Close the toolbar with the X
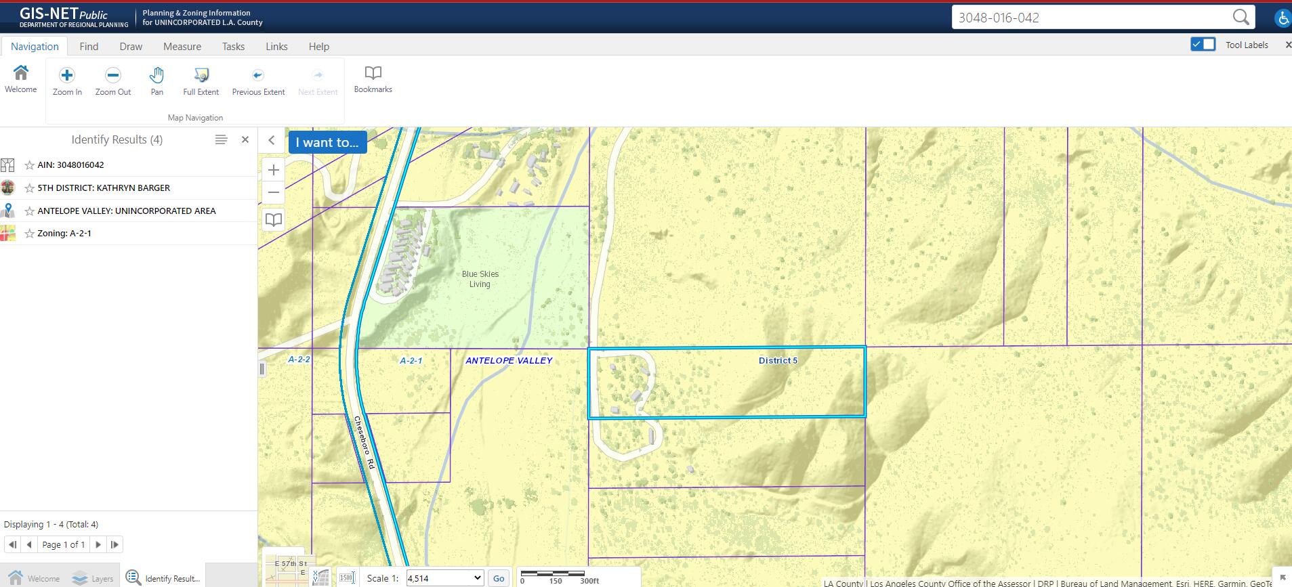The width and height of the screenshot is (1292, 587). 1288,45
